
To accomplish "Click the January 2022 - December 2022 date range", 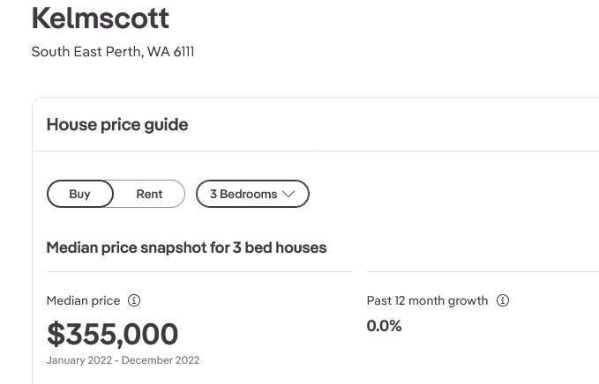I will coord(123,360).
